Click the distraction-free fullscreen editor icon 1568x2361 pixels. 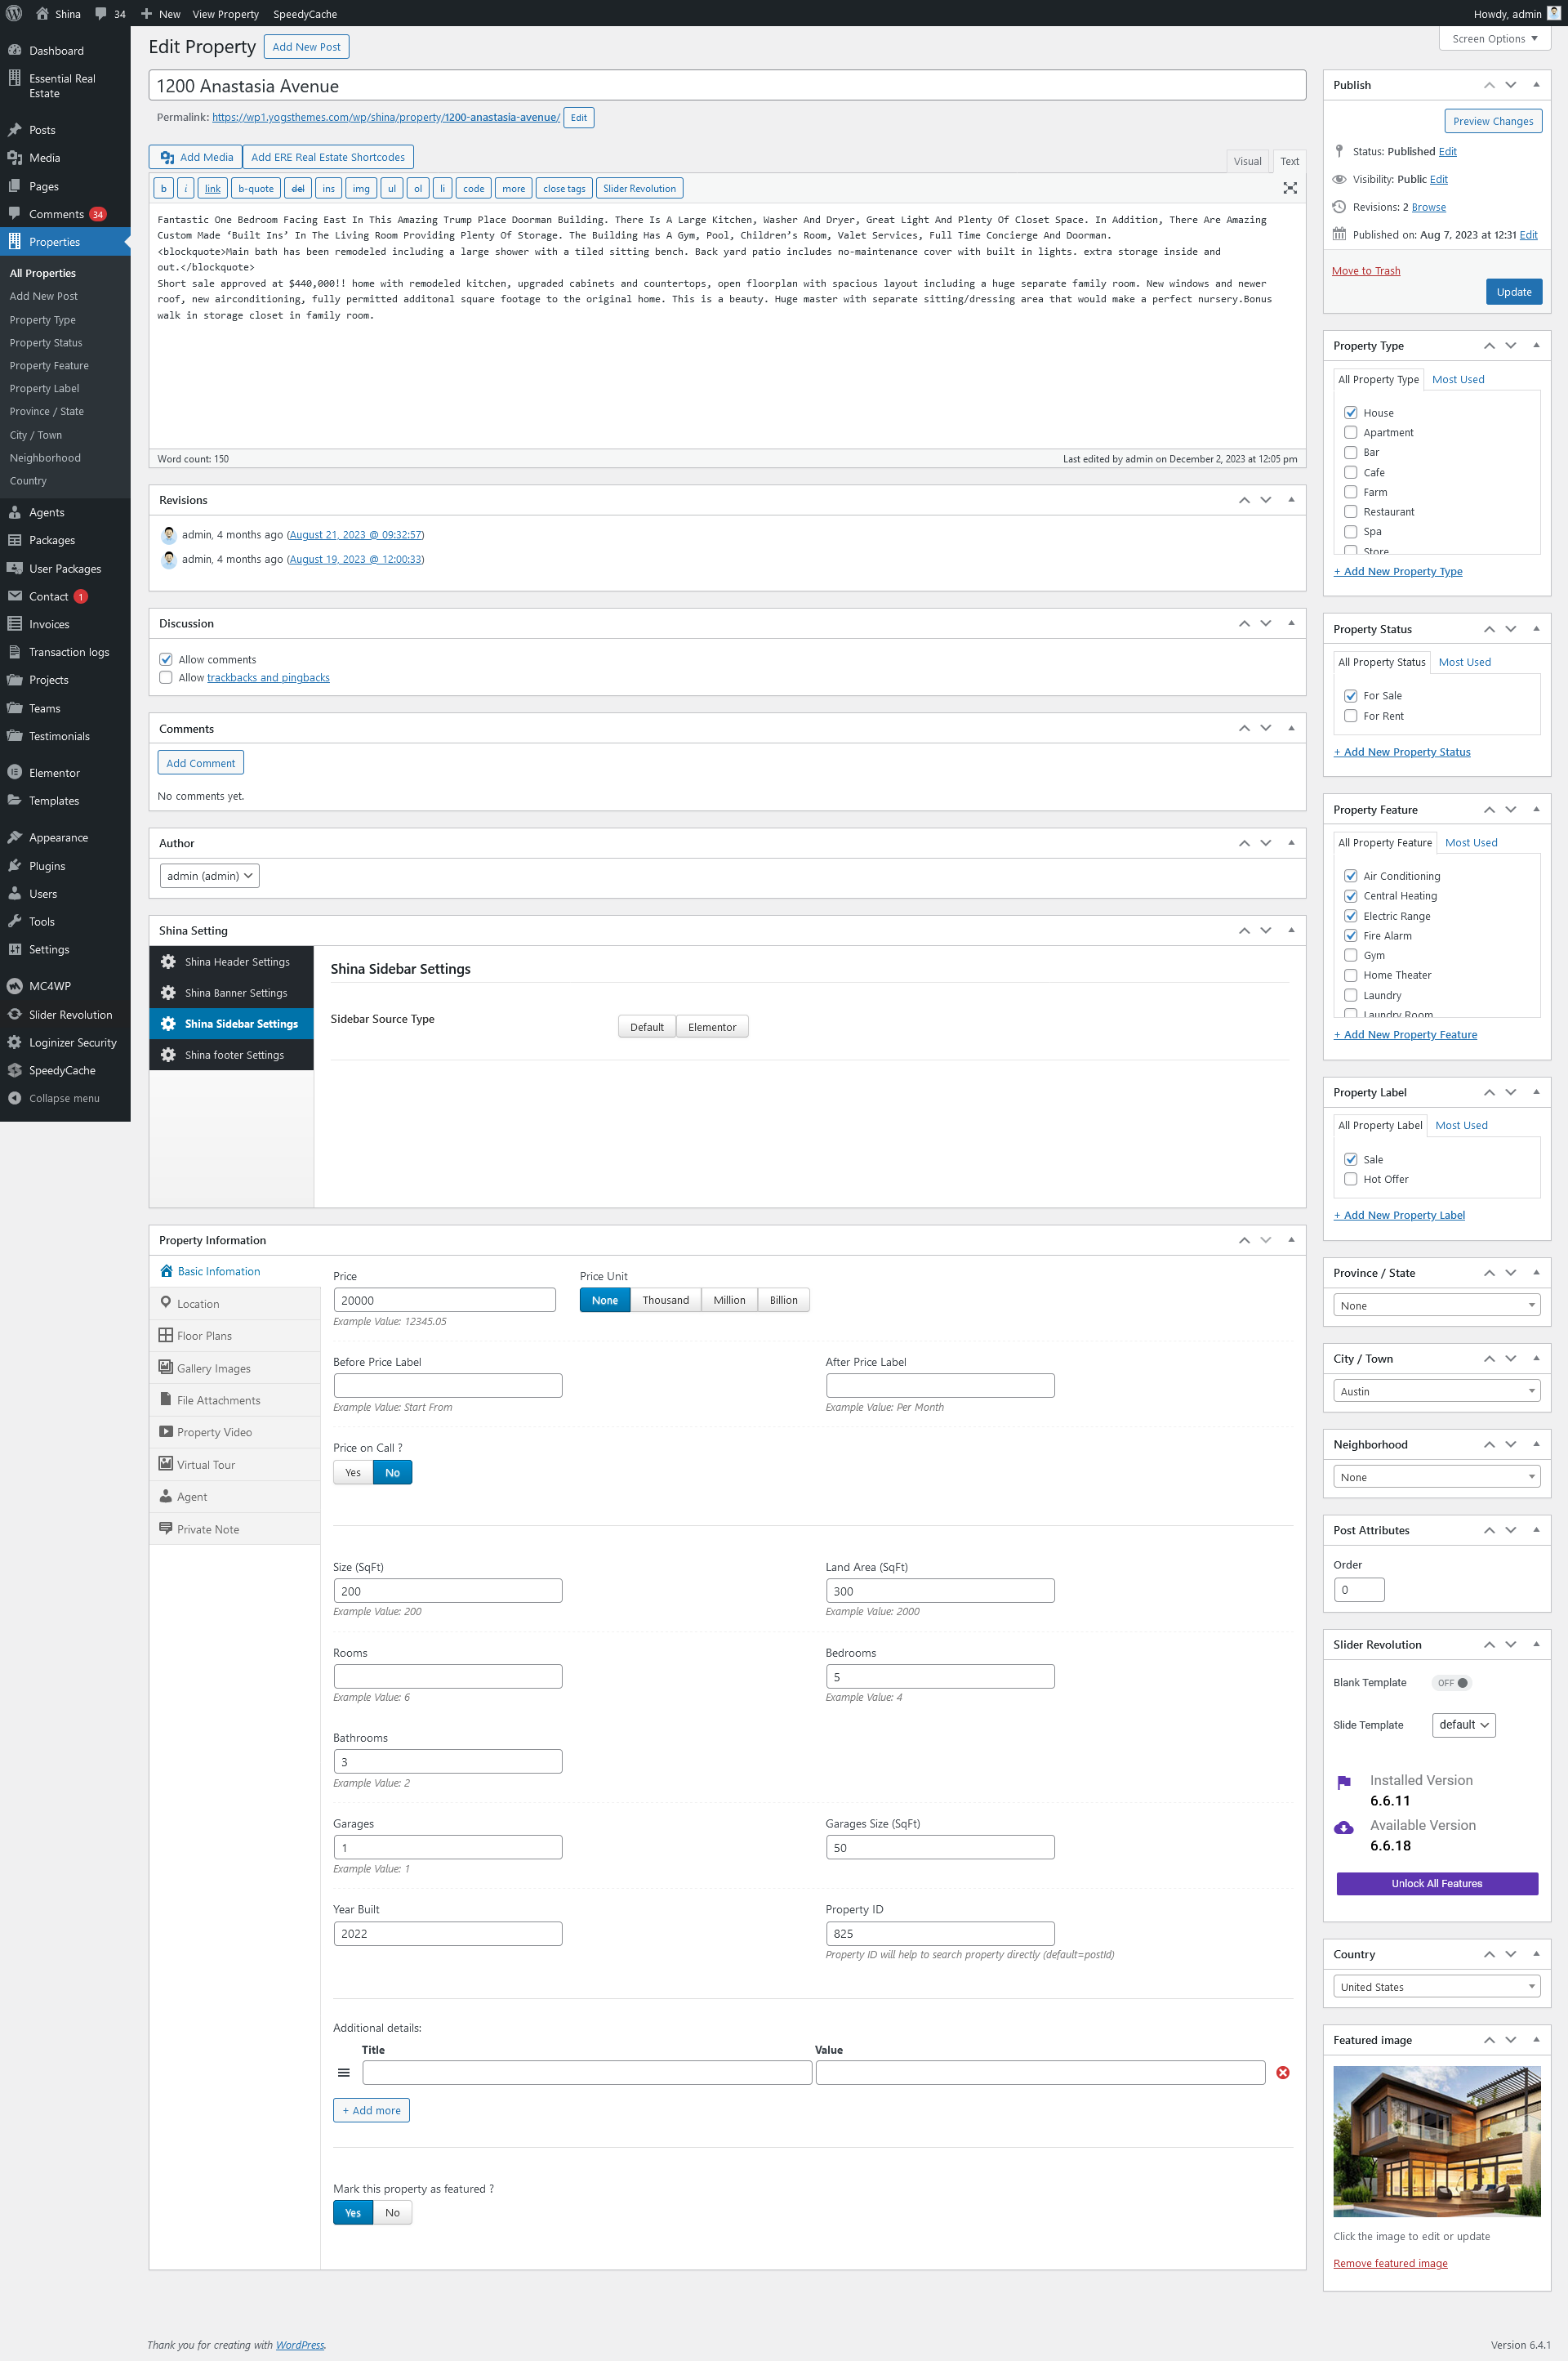click(x=1290, y=188)
